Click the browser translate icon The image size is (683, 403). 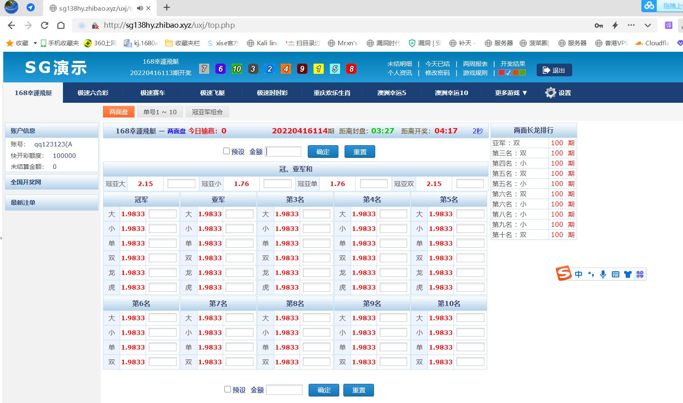tap(669, 25)
